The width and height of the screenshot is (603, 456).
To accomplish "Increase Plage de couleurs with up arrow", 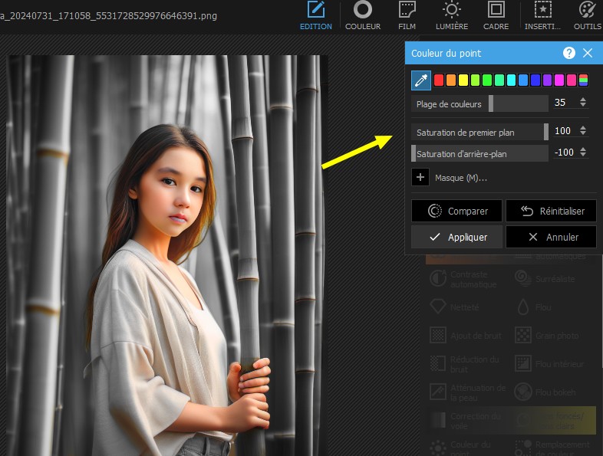I will point(583,99).
